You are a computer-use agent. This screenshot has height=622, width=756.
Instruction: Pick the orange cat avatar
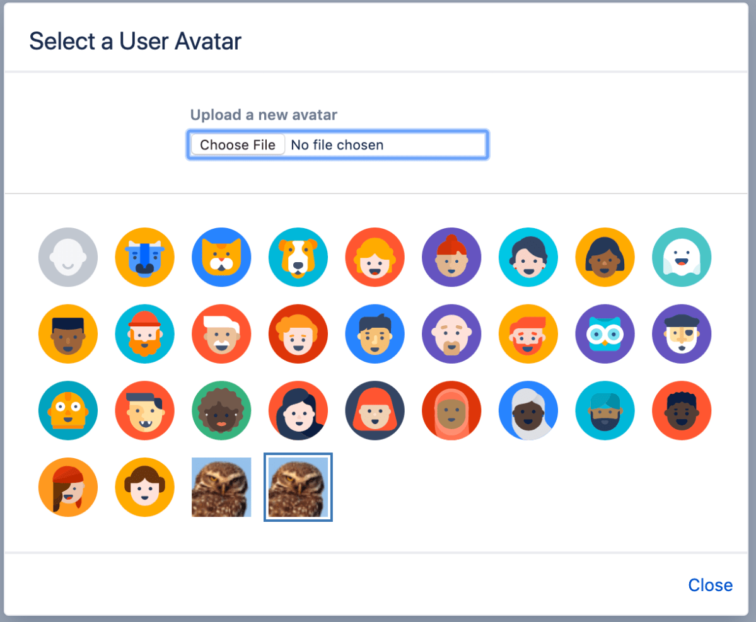221,257
